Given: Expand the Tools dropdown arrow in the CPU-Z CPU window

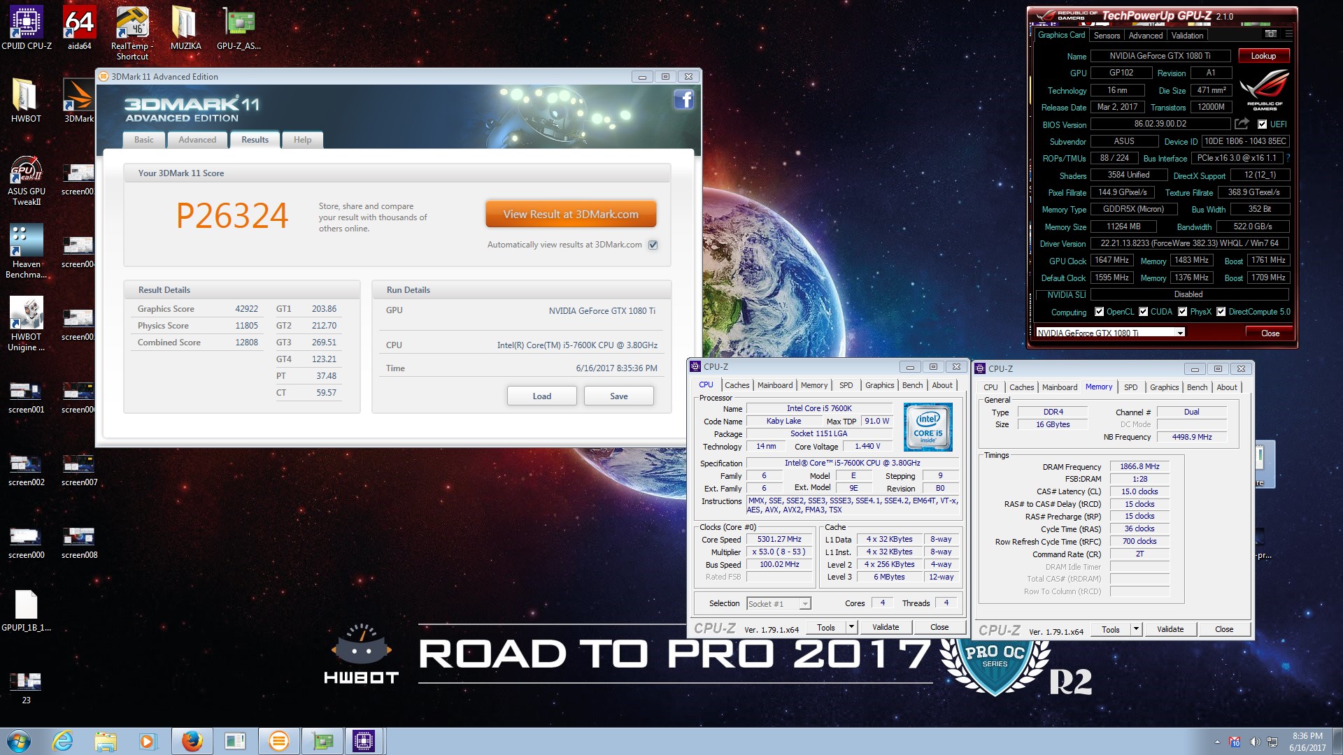Looking at the screenshot, I should [x=851, y=627].
